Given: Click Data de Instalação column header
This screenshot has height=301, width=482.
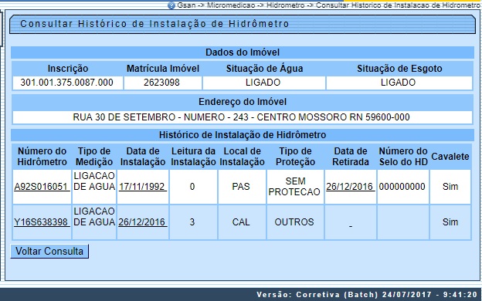Looking at the screenshot, I should tap(143, 157).
